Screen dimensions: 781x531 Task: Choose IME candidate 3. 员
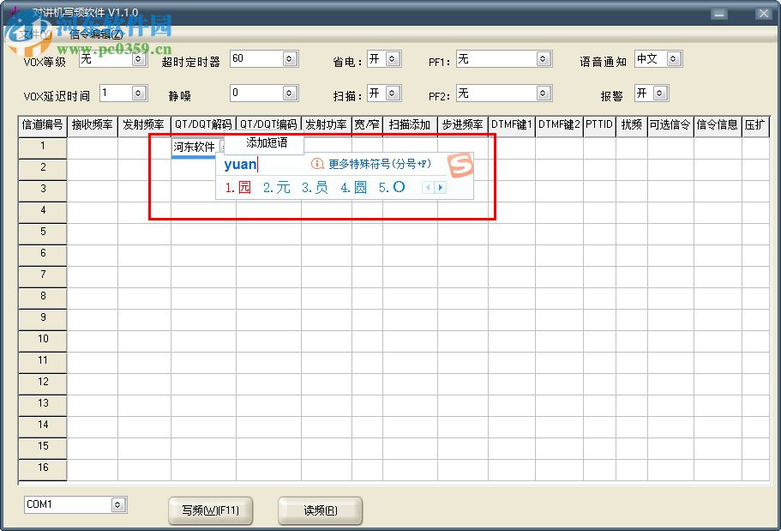315,188
